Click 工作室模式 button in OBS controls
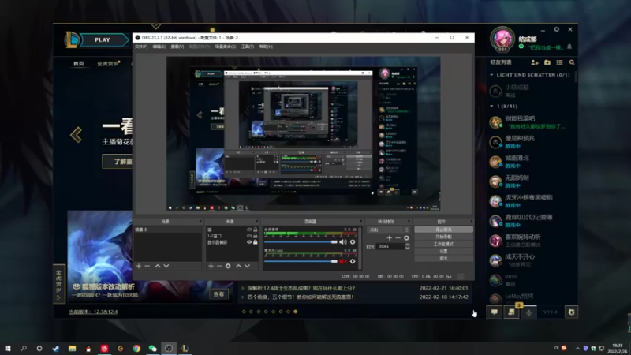 [x=443, y=244]
